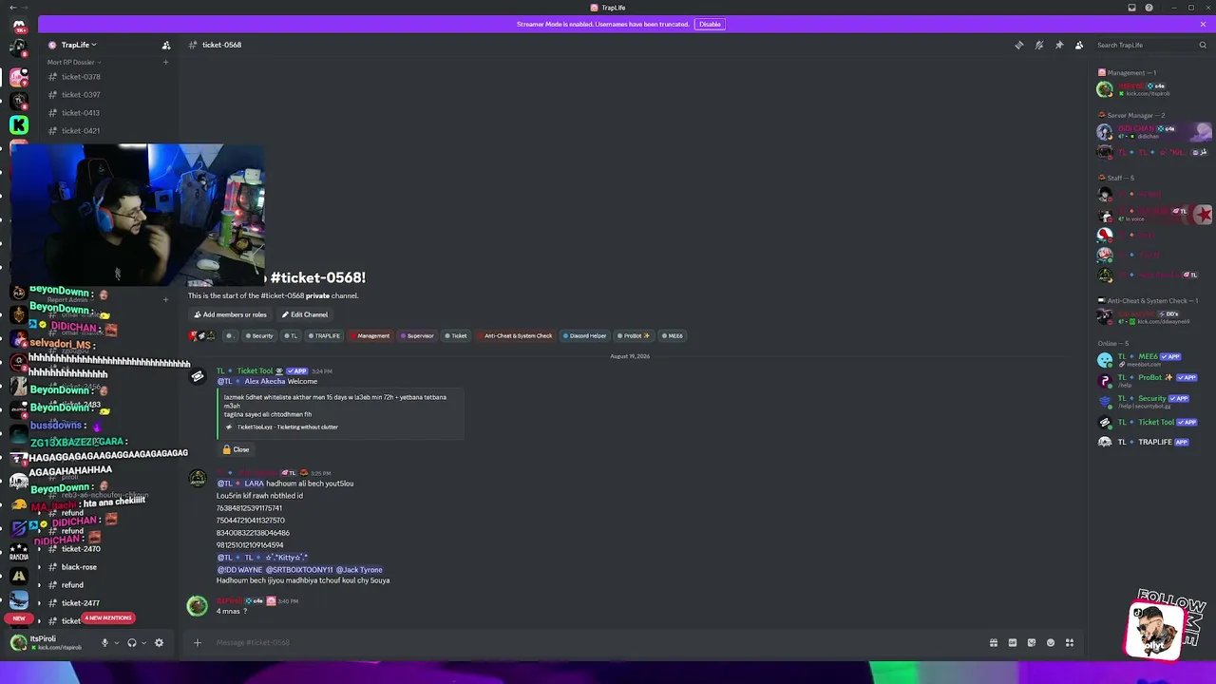Toggle channel notification settings bell icon
Image resolution: width=1216 pixels, height=684 pixels.
(x=1039, y=45)
